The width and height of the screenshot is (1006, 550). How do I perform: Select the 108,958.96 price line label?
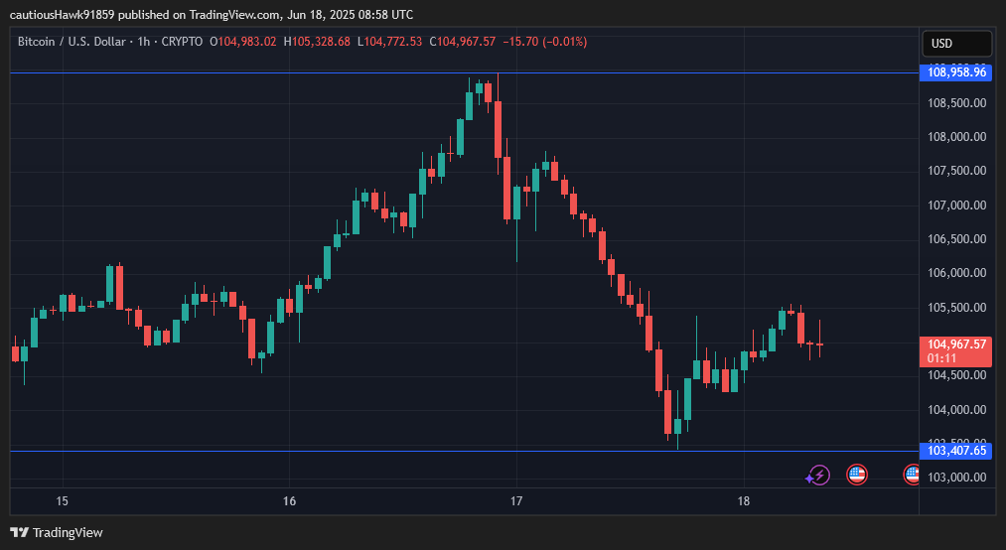957,72
